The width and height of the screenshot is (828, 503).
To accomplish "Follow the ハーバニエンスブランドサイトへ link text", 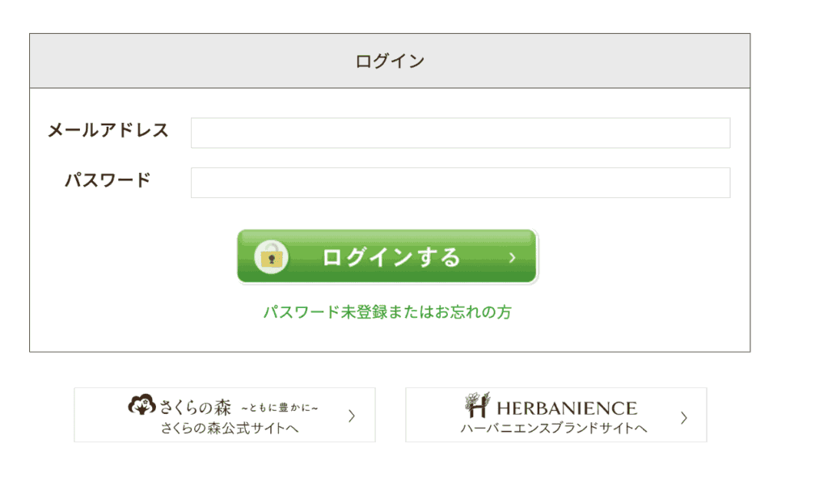I will pos(553,428).
